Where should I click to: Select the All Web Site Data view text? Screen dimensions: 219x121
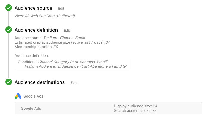(x=50, y=16)
